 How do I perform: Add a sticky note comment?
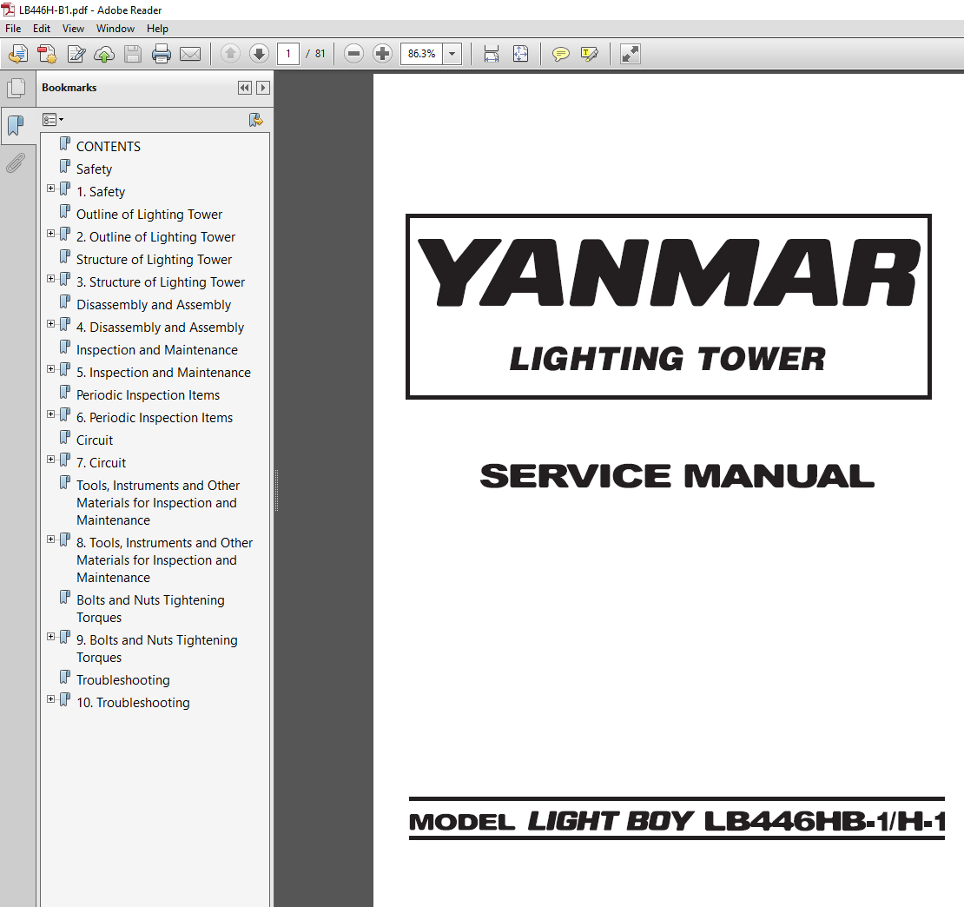pyautogui.click(x=561, y=54)
